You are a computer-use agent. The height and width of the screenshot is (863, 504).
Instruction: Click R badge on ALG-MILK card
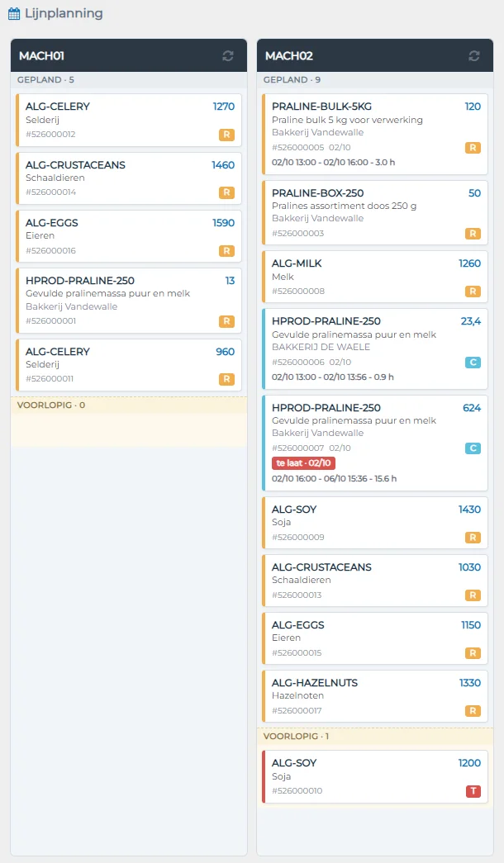pyautogui.click(x=473, y=292)
